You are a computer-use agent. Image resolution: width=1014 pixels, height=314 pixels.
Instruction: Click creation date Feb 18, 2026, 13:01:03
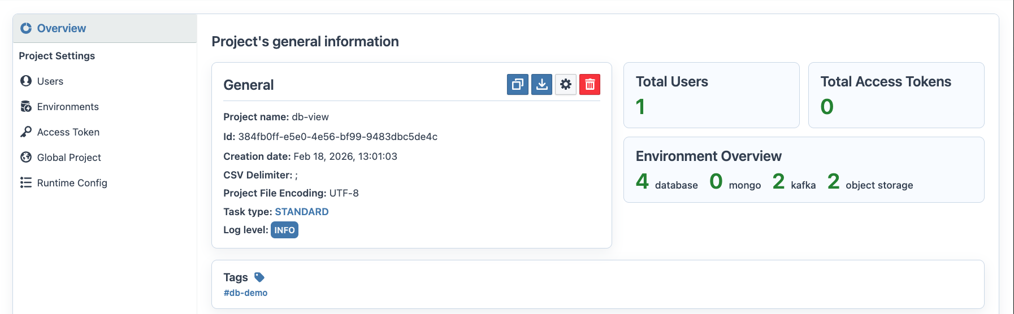345,156
